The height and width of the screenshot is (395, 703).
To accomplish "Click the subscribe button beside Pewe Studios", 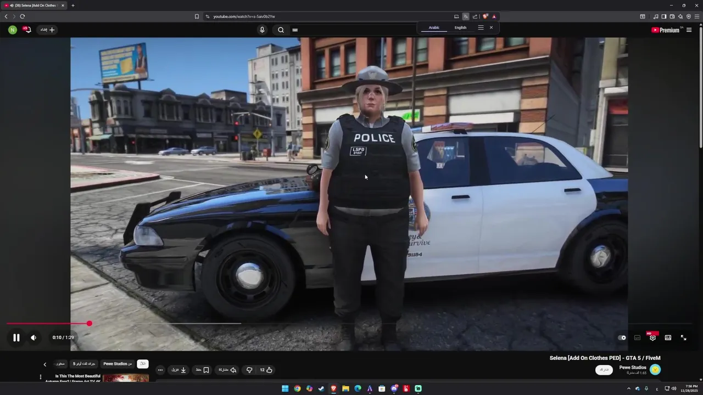I will 604,370.
